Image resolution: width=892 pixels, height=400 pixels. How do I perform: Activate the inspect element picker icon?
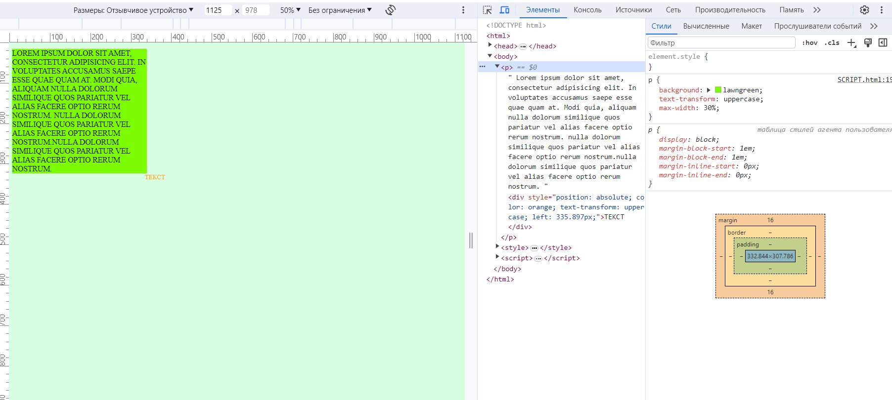point(488,10)
